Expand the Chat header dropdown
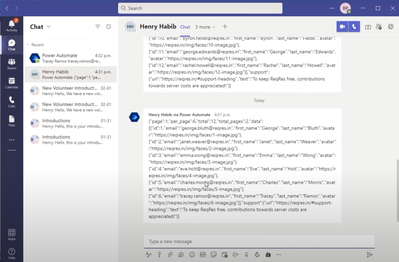Image resolution: width=399 pixels, height=262 pixels. pos(49,27)
